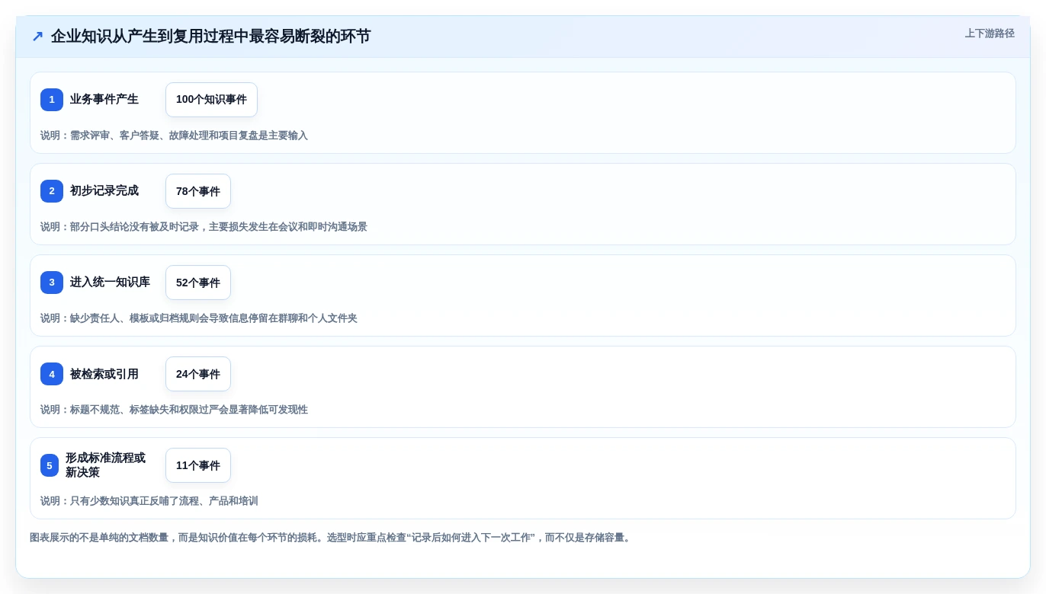
Task: Select the 初步记录完成 step label
Action: (104, 191)
